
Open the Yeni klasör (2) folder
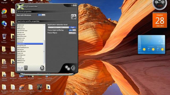click(13, 76)
